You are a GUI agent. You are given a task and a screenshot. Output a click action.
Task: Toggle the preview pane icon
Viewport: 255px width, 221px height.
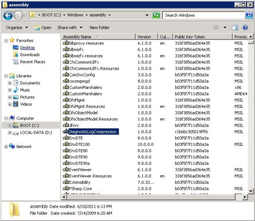[x=235, y=27]
